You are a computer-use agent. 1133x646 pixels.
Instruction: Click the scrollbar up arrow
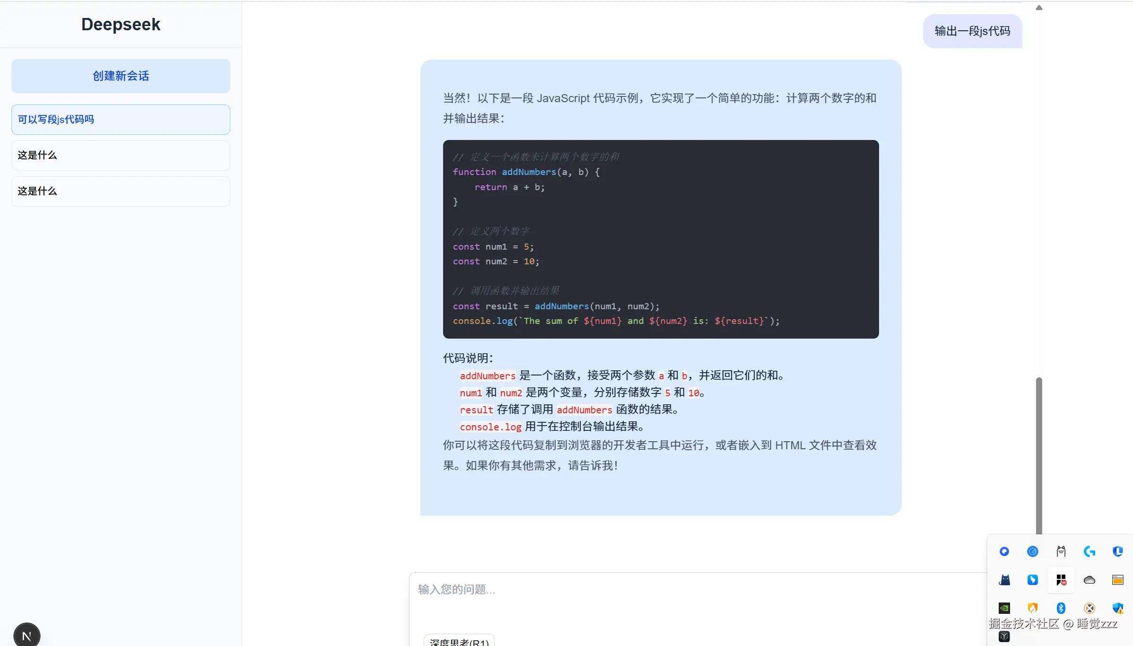[x=1039, y=8]
